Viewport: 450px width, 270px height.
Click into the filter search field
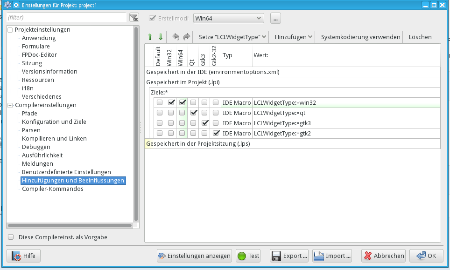66,18
